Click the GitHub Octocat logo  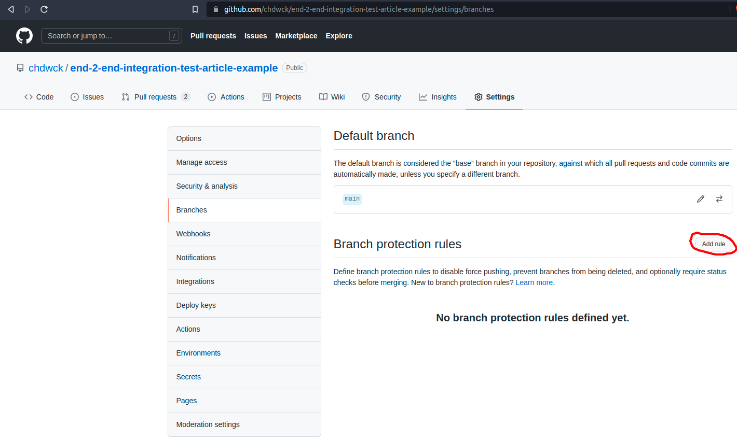pyautogui.click(x=24, y=36)
